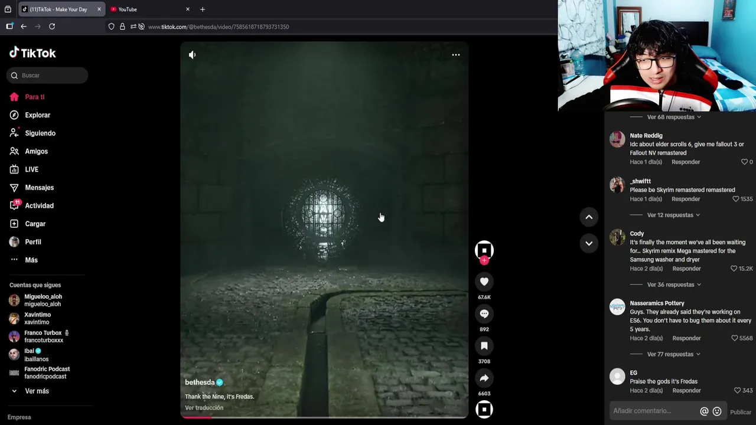The width and height of the screenshot is (756, 425).
Task: Reply to EG's comment
Action: (x=686, y=390)
